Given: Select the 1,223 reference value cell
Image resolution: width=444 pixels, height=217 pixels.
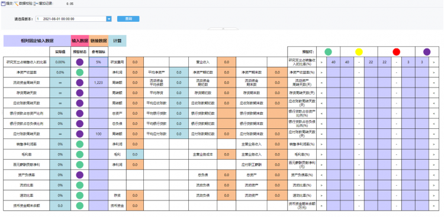Looking at the screenshot, I should [x=98, y=83].
